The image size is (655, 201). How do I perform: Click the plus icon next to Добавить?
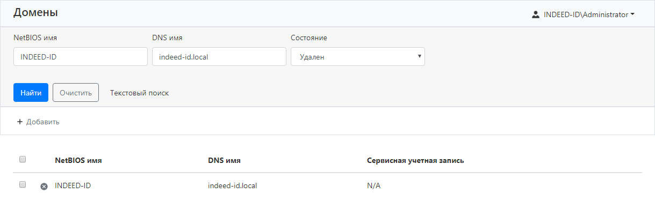[20, 122]
